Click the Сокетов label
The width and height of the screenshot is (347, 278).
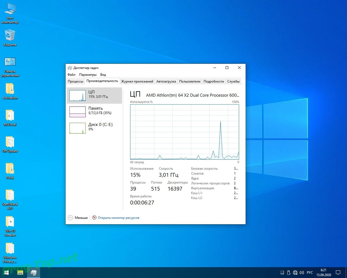coord(198,173)
